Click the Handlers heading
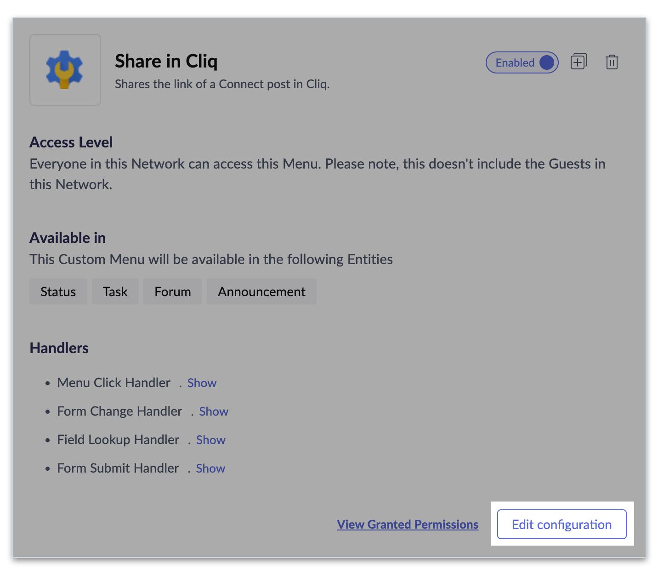The image size is (658, 575). pos(59,348)
